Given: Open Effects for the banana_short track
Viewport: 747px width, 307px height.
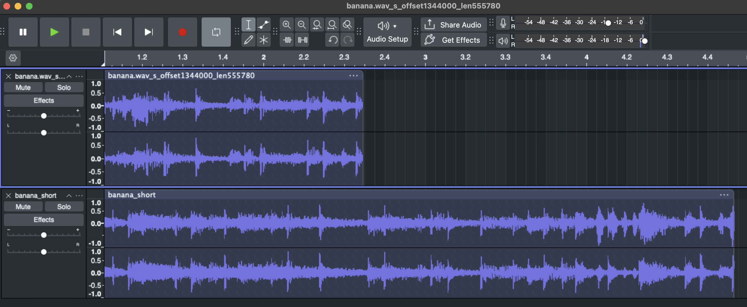Looking at the screenshot, I should click(44, 220).
